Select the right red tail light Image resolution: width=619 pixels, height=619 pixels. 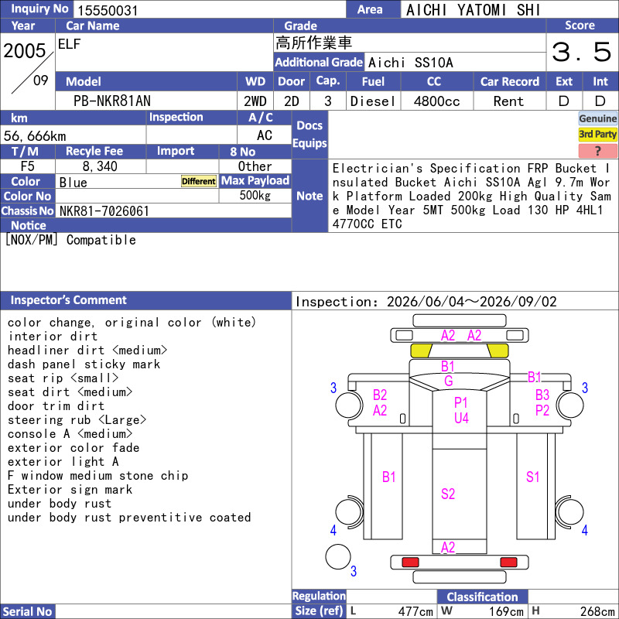pyautogui.click(x=508, y=562)
